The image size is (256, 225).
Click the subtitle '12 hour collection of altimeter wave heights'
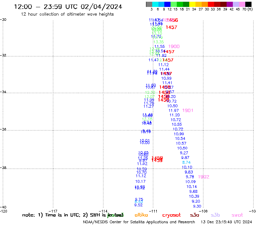(x=67, y=14)
